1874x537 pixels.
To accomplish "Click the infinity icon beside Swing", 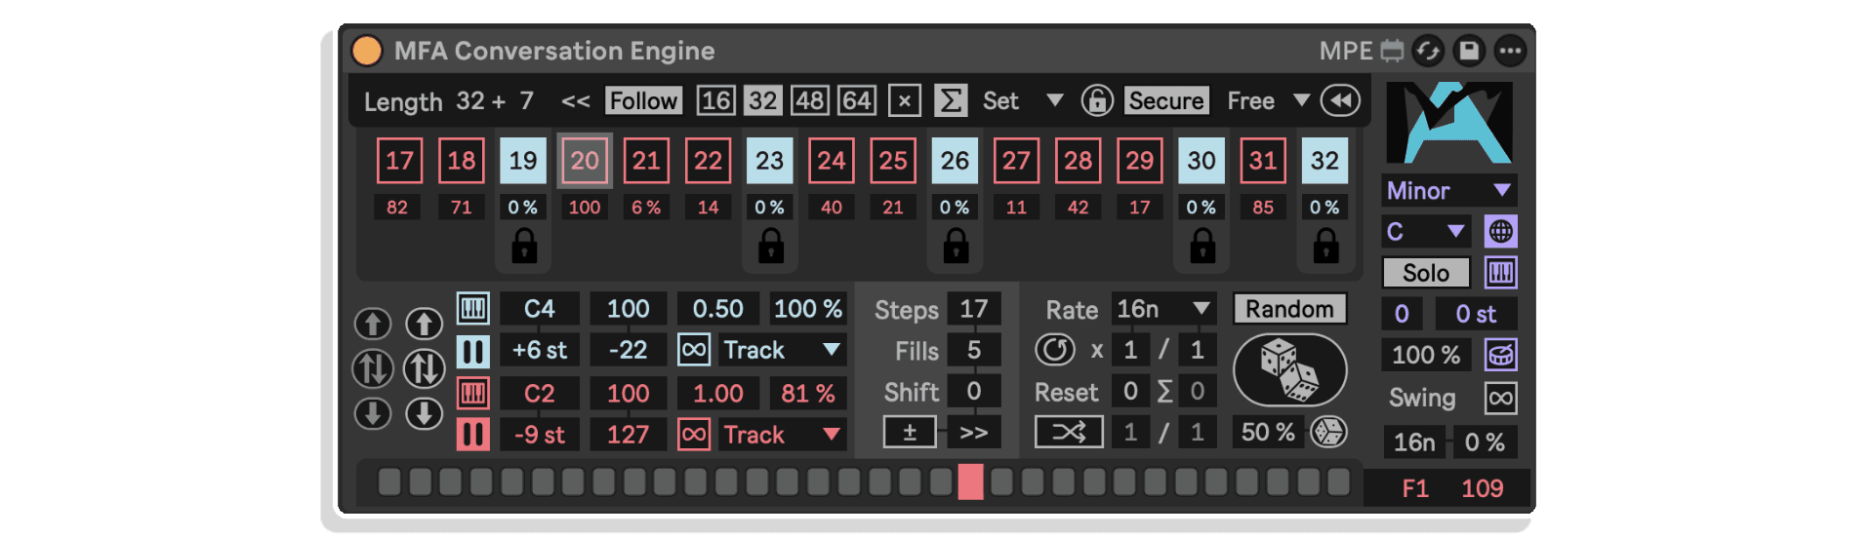I will pyautogui.click(x=1501, y=398).
